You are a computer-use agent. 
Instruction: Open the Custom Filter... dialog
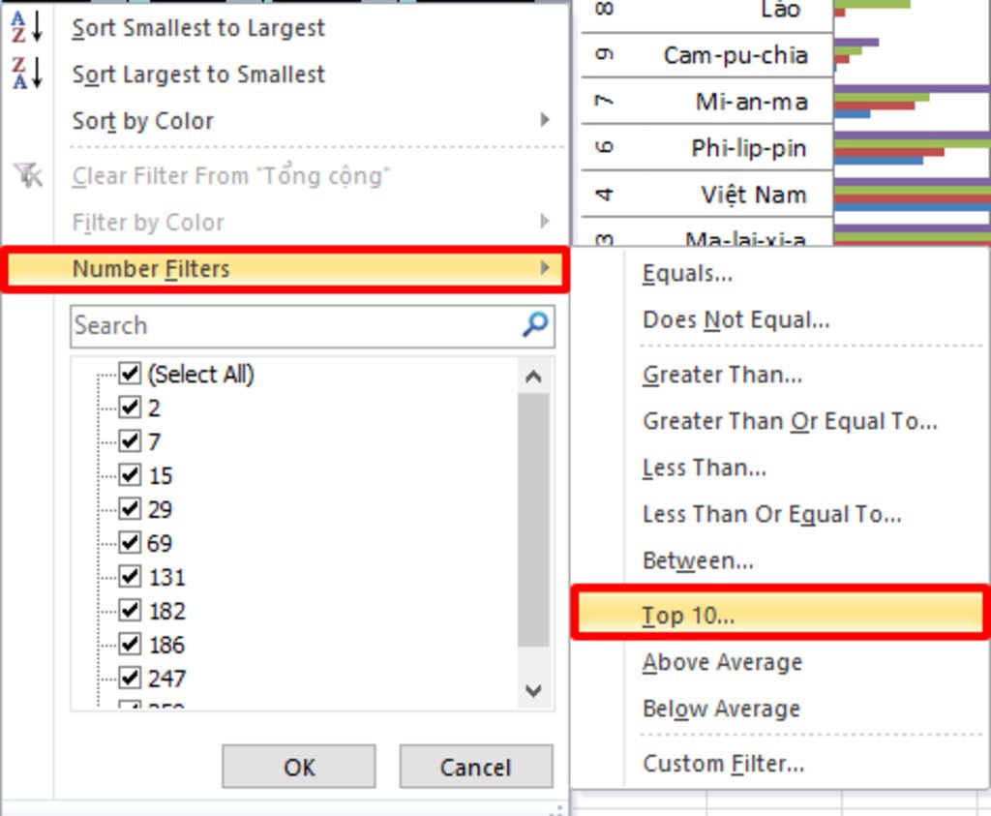click(724, 764)
